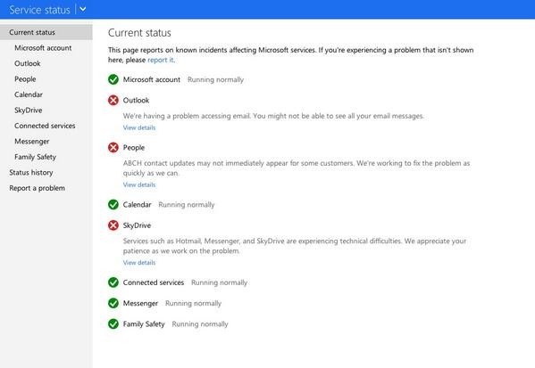The height and width of the screenshot is (368, 535).
Task: Click green check icon beside Microsoft account
Action: (113, 79)
